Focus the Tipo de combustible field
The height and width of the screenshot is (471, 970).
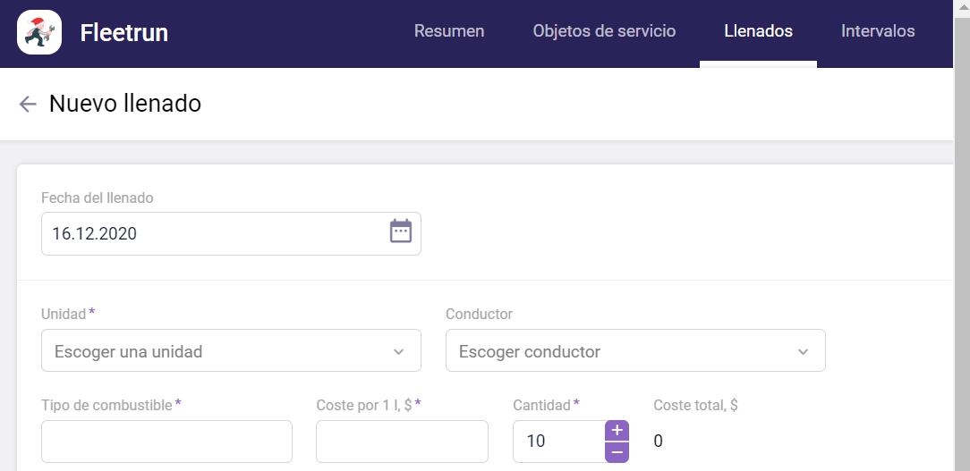pyautogui.click(x=167, y=442)
